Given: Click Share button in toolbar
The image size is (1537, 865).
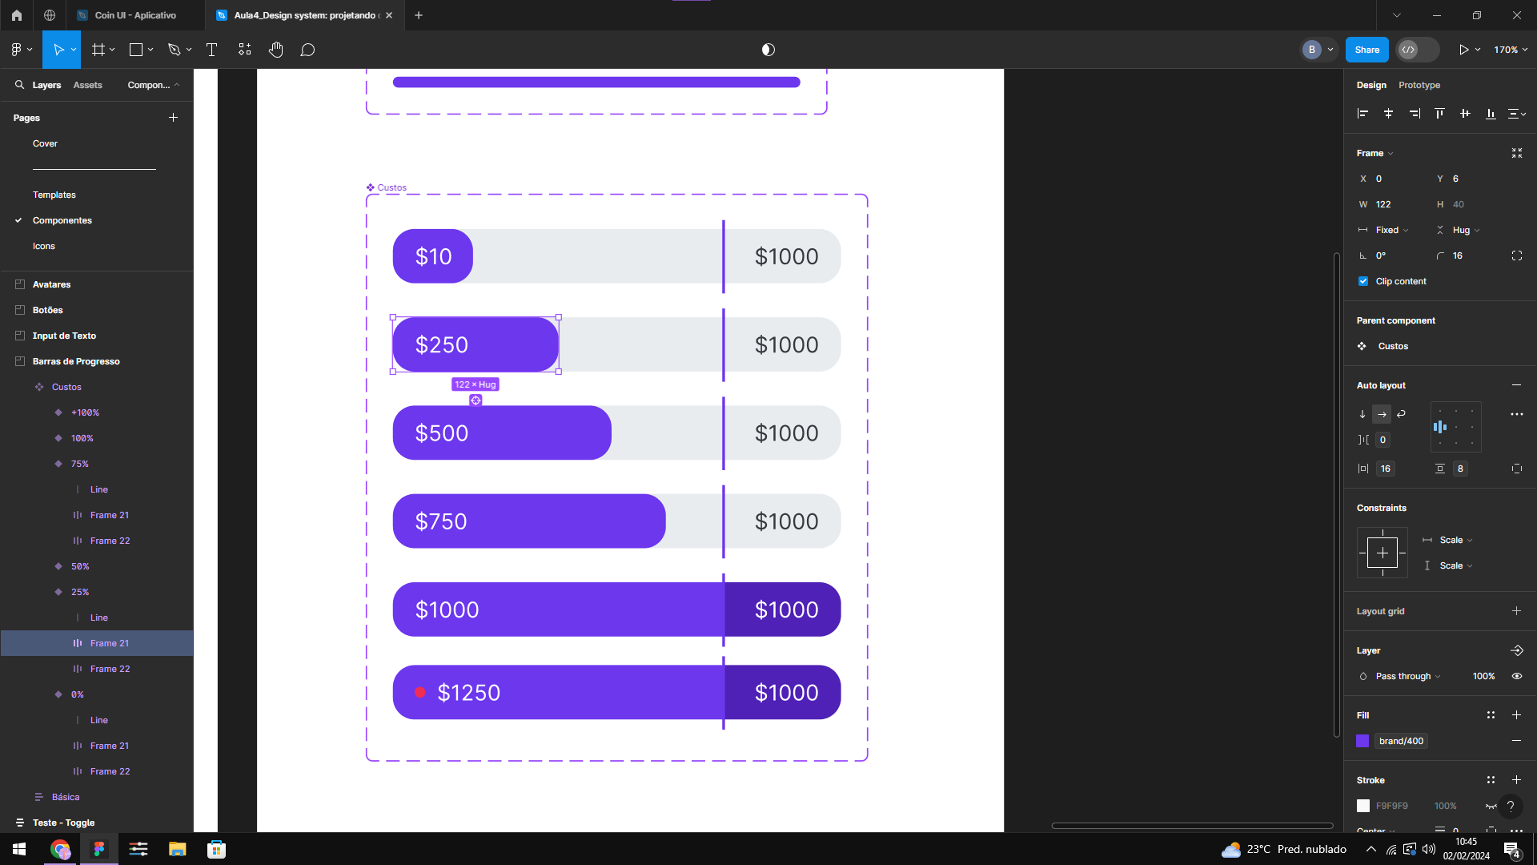Looking at the screenshot, I should pyautogui.click(x=1367, y=50).
